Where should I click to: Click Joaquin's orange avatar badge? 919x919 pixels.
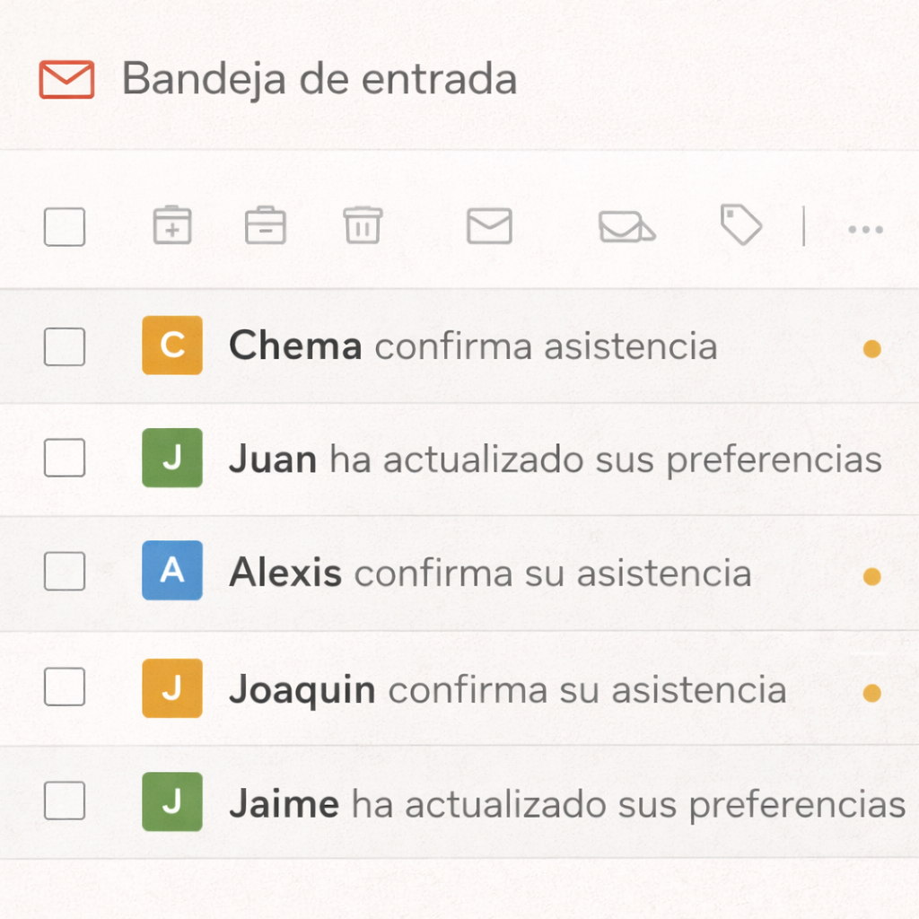[172, 688]
